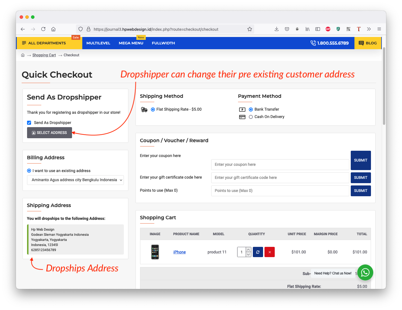The width and height of the screenshot is (402, 310).
Task: Click the Points to use field
Action: point(280,191)
